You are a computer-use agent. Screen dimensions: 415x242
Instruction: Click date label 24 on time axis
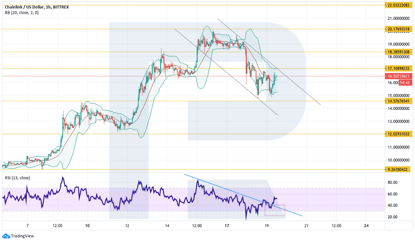(366, 226)
